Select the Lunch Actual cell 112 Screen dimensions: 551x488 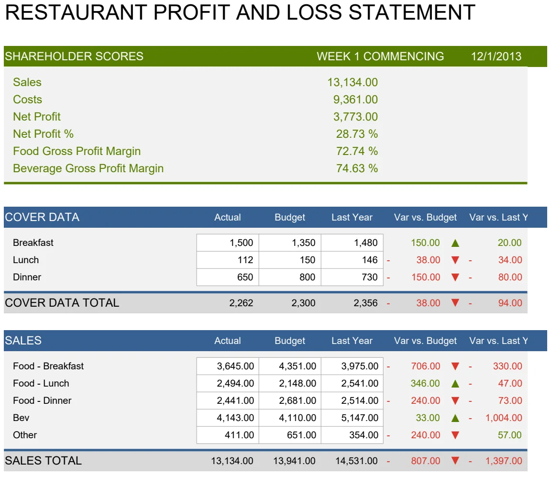(x=228, y=260)
